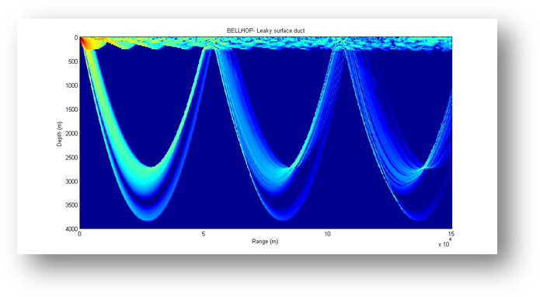The image size is (540, 297).
Task: Click depth tick label '2500'
Action: tap(71, 158)
